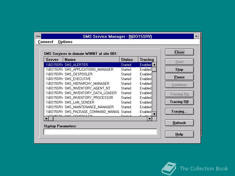This screenshot has width=235, height=176.
Task: Click Started status of SMS_DESPOOLER
Action: pyautogui.click(x=126, y=74)
